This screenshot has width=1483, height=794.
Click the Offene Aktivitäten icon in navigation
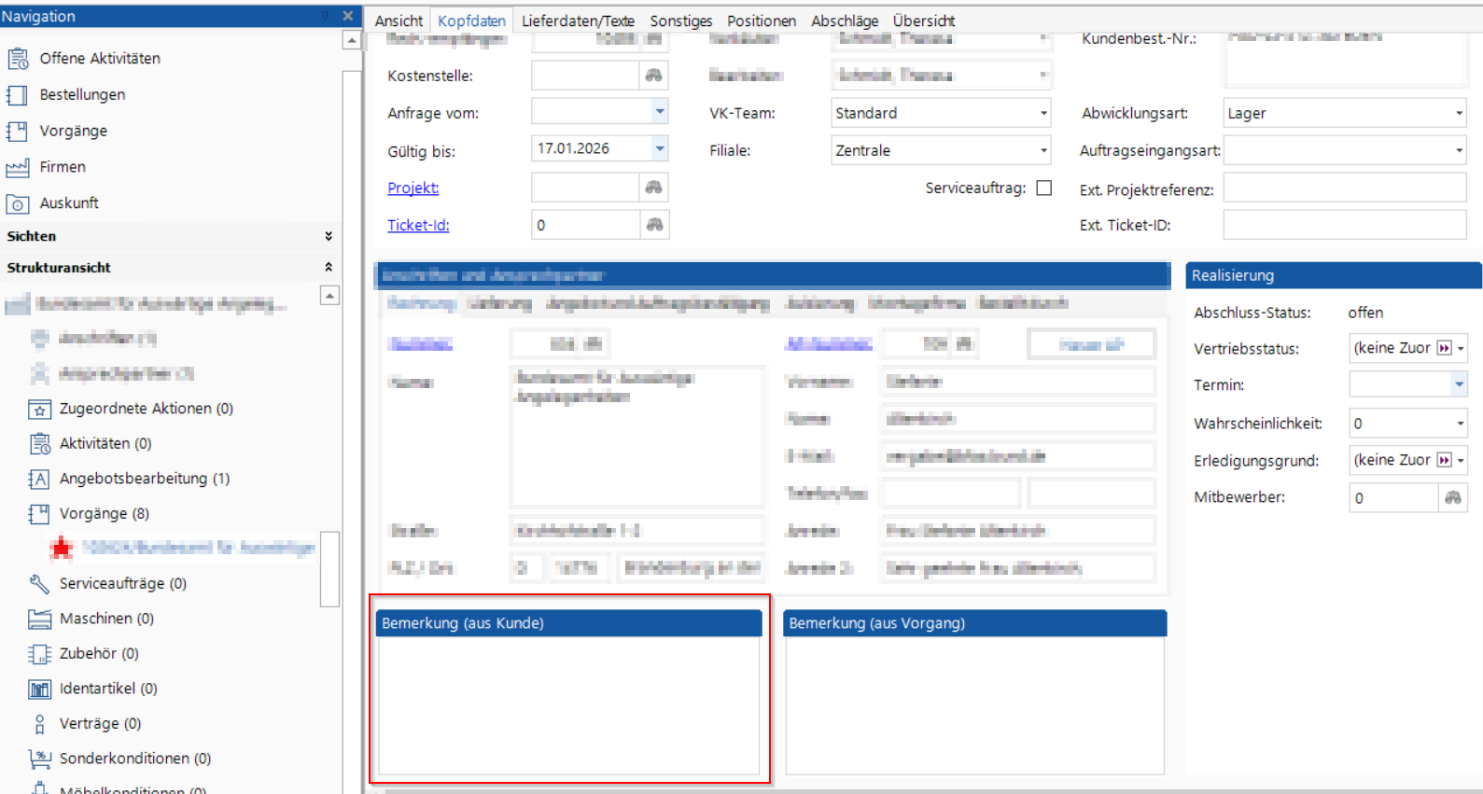(x=18, y=59)
